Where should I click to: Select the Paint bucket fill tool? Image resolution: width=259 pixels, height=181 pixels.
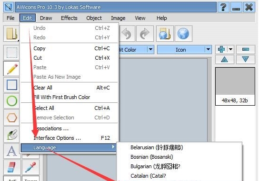point(11,135)
